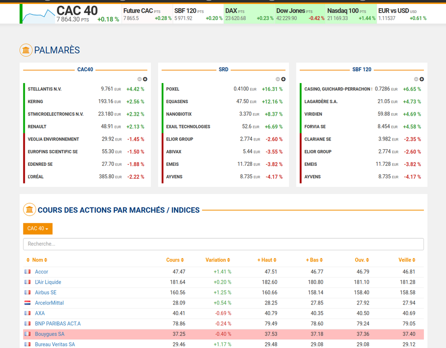The height and width of the screenshot is (348, 446).
Task: Sort table by Nom column
Action: tap(40, 260)
